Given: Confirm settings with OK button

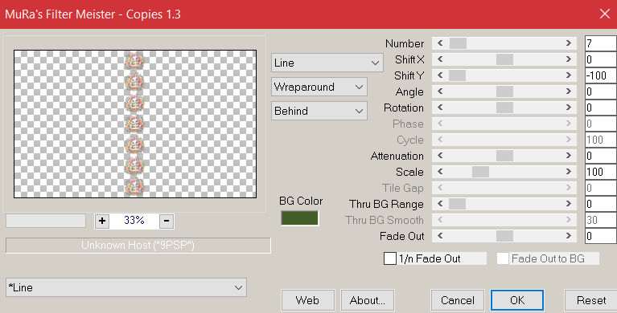Looking at the screenshot, I should (x=517, y=300).
